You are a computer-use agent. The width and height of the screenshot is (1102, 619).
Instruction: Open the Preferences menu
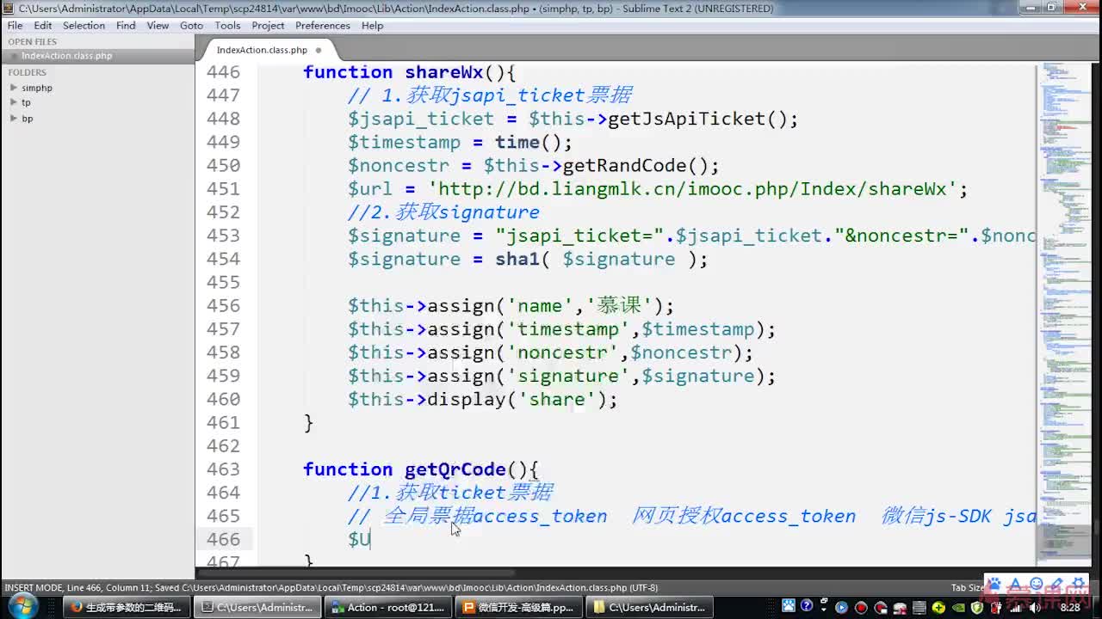pyautogui.click(x=322, y=26)
